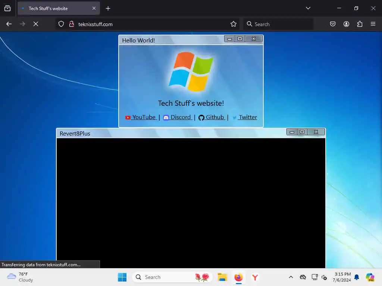Open the Extensions puzzle icon
The width and height of the screenshot is (382, 286).
[x=360, y=24]
